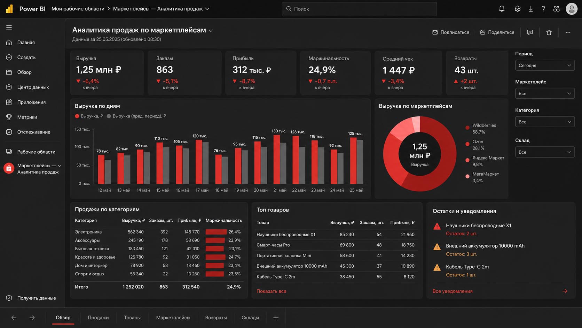
Task: Click Красота и здоровье margin bar
Action: coord(215,257)
